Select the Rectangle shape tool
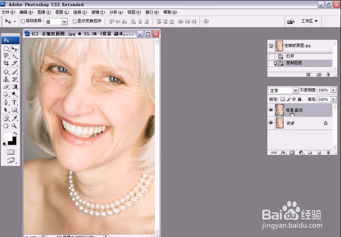This screenshot has width=341, height=237. (x=14, y=110)
